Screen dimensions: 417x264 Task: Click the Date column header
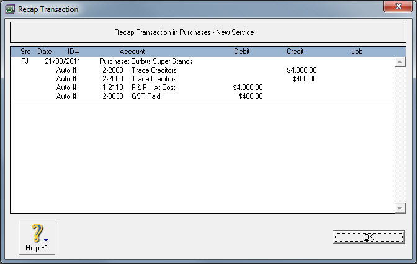[45, 52]
